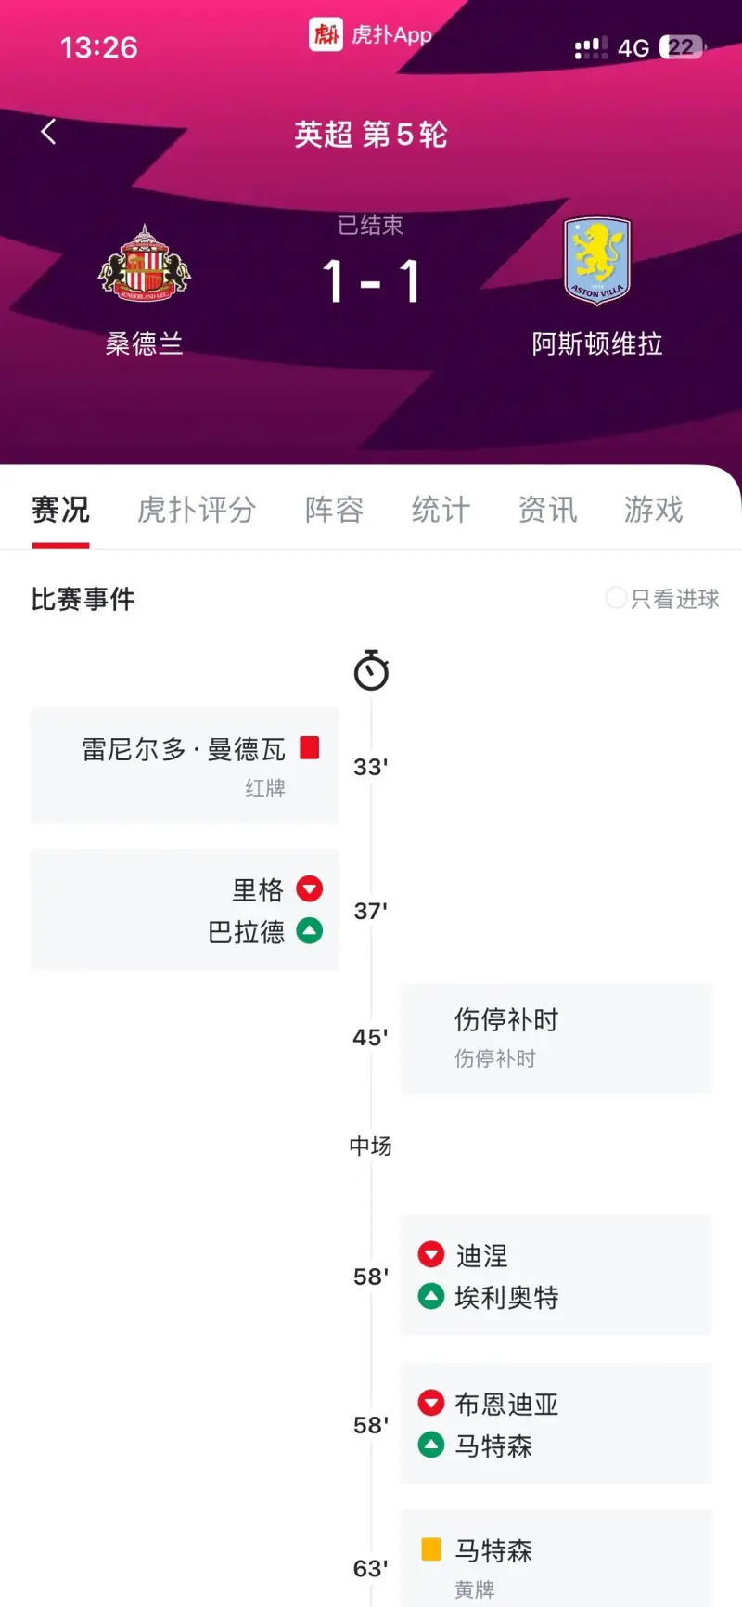Open player 迪涅 from the substitution event
The image size is (742, 1607).
(481, 1255)
